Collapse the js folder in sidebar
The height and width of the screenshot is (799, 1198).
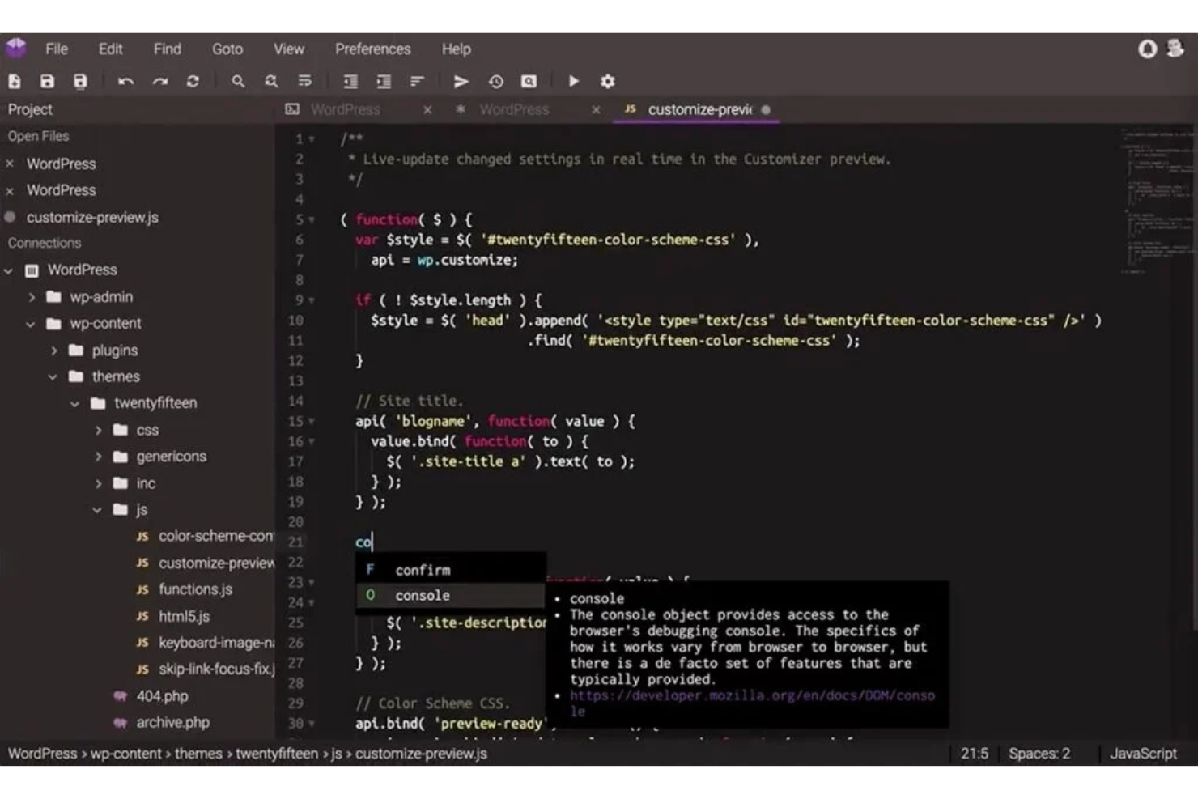99,509
